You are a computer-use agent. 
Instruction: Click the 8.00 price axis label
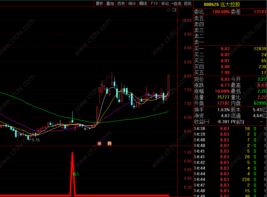[188, 76]
